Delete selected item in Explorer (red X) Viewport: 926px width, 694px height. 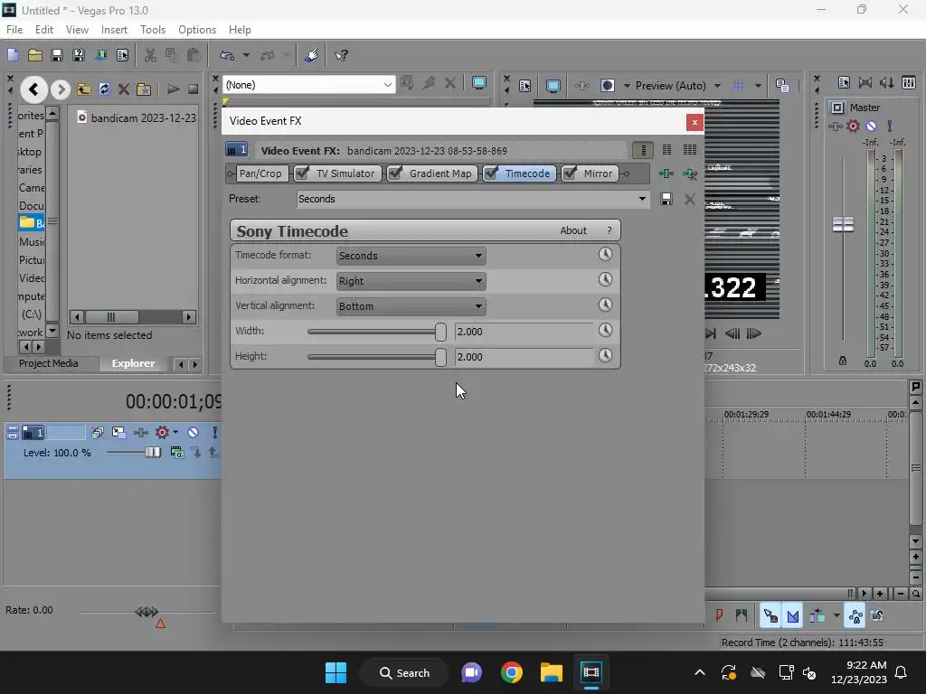pos(123,89)
